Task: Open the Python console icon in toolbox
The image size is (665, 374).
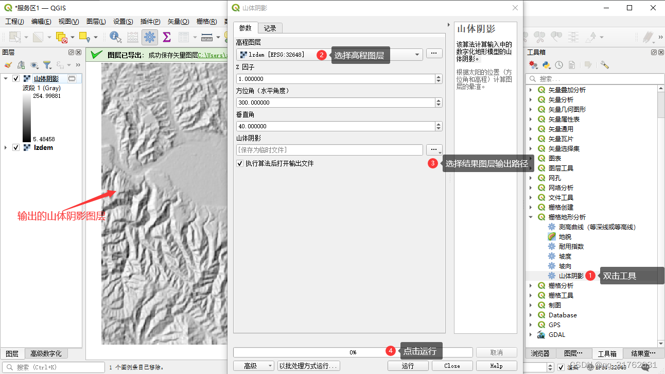Action: (x=546, y=65)
